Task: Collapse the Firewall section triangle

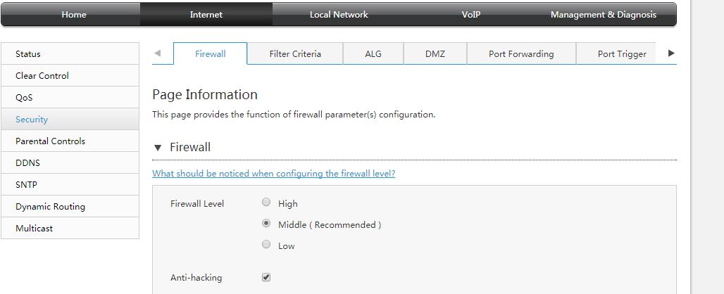Action: [158, 148]
